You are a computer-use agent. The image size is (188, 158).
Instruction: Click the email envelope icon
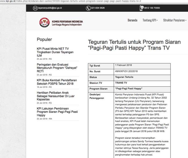[35, 8]
